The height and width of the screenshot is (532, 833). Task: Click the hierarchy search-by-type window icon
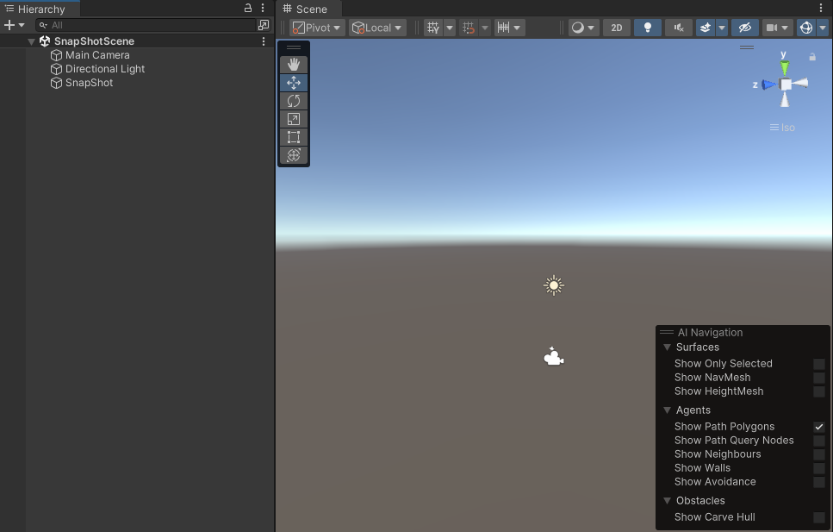click(264, 25)
